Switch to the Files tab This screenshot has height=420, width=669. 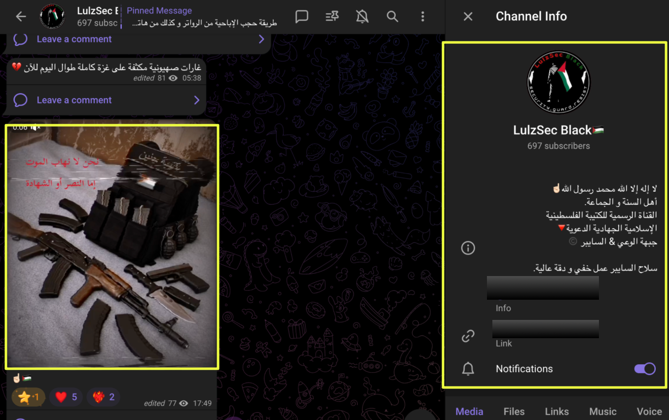click(x=514, y=411)
